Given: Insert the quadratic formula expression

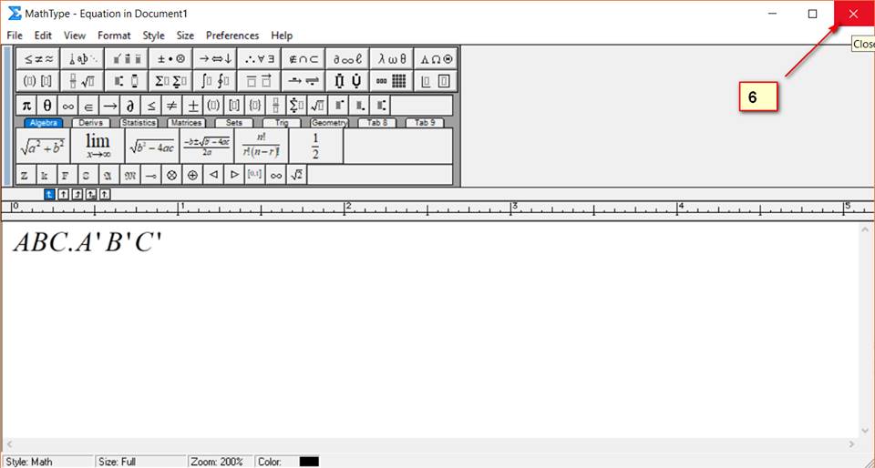Looking at the screenshot, I should click(x=207, y=147).
